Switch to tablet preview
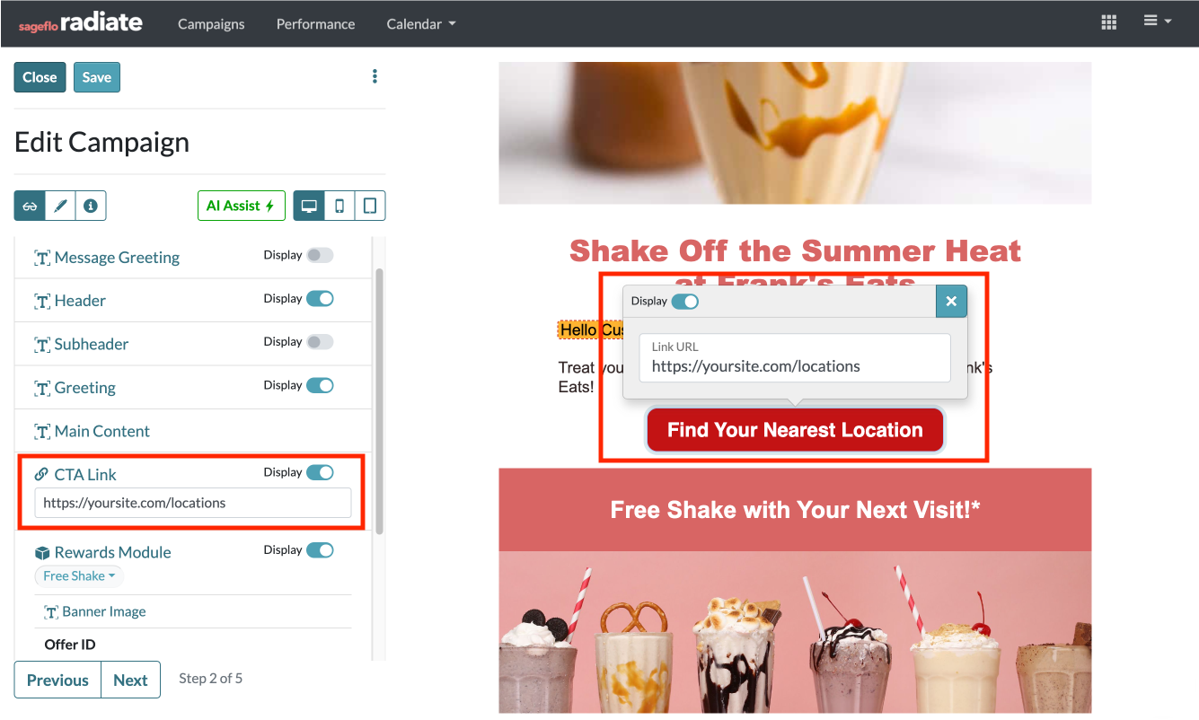 (369, 206)
